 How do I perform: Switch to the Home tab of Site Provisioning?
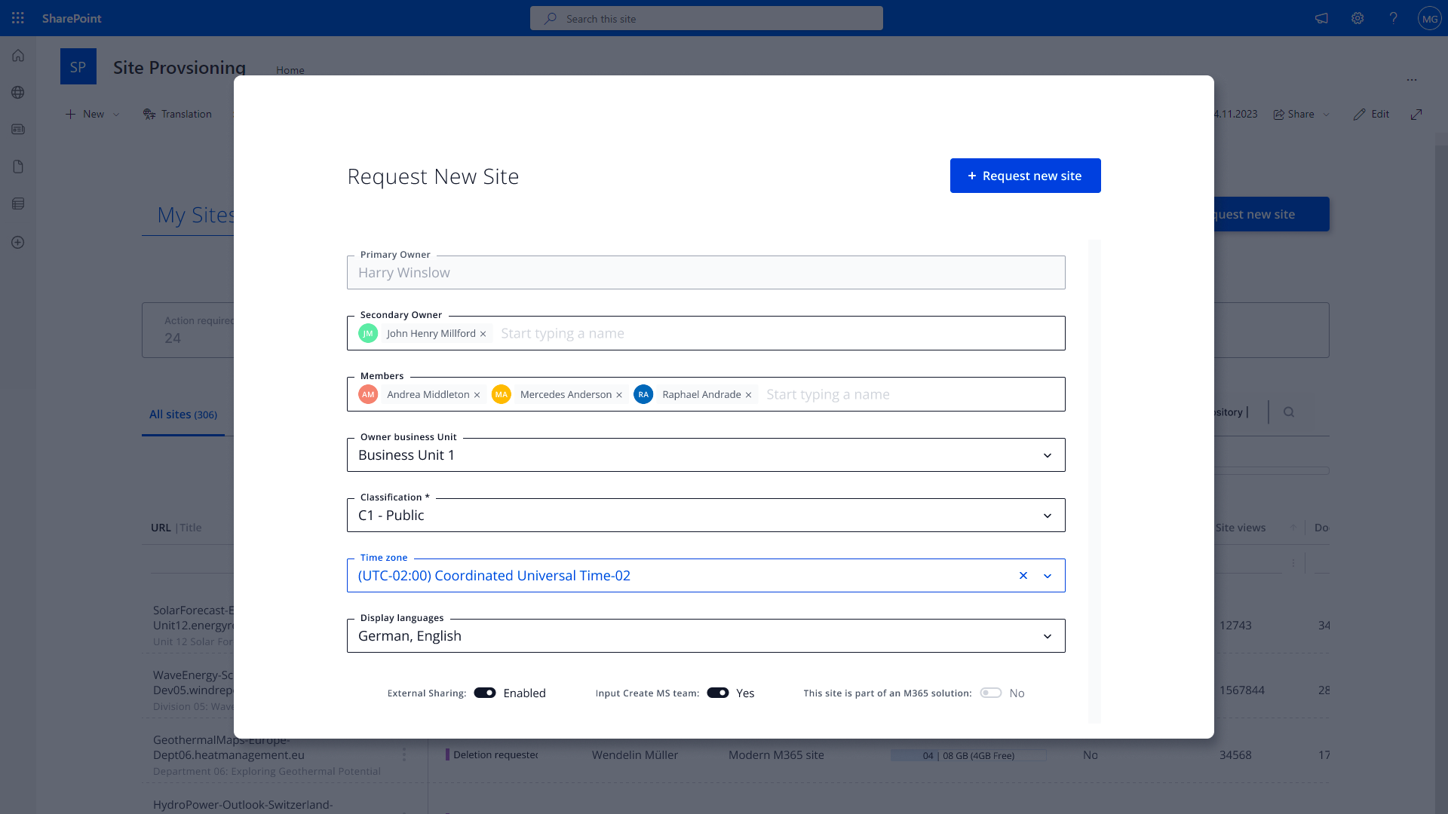click(x=290, y=70)
